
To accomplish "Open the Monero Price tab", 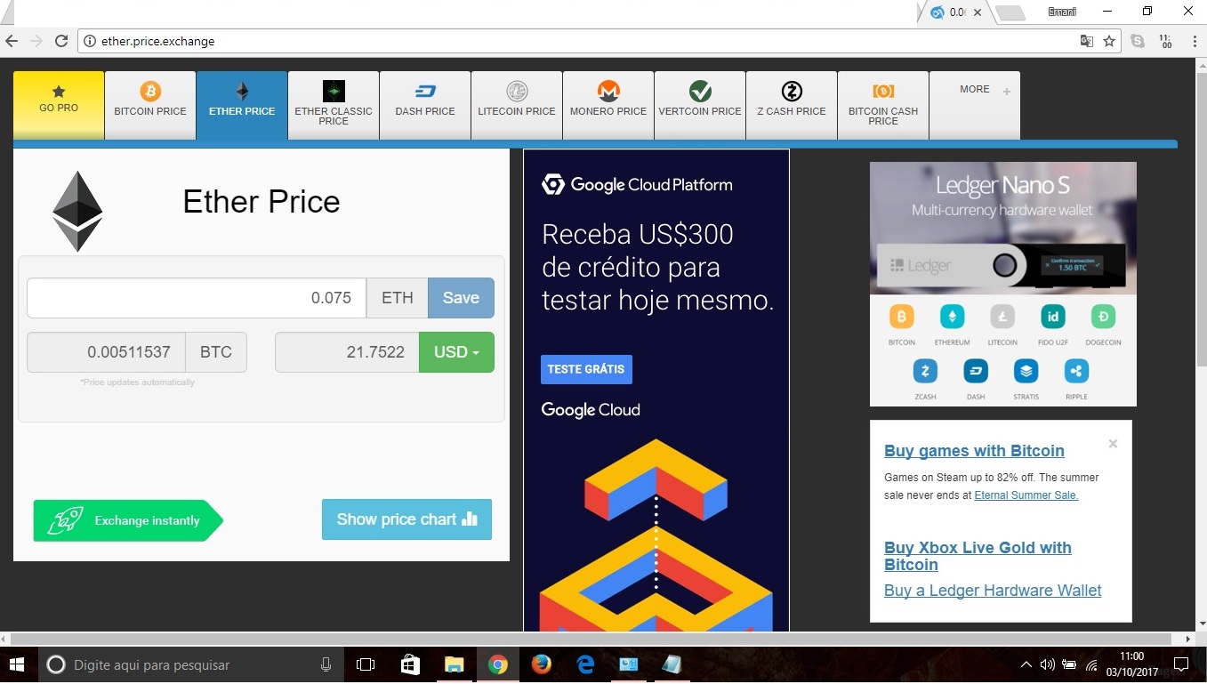I will (608, 105).
